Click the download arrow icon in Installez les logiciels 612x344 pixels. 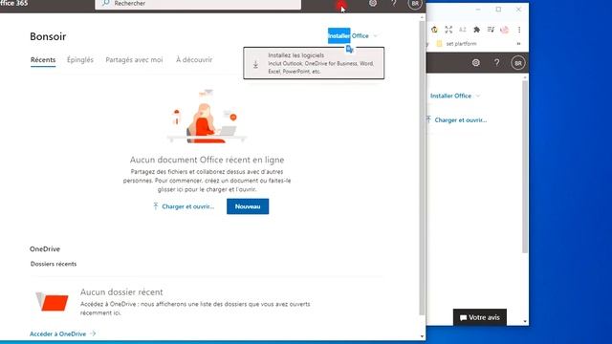pos(255,64)
